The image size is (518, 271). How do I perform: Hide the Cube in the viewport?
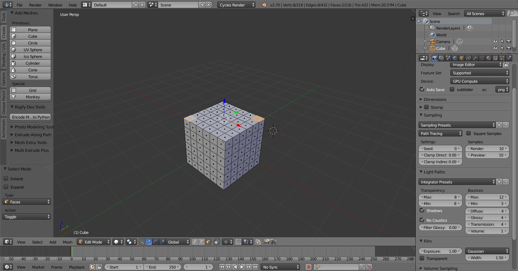pyautogui.click(x=495, y=48)
